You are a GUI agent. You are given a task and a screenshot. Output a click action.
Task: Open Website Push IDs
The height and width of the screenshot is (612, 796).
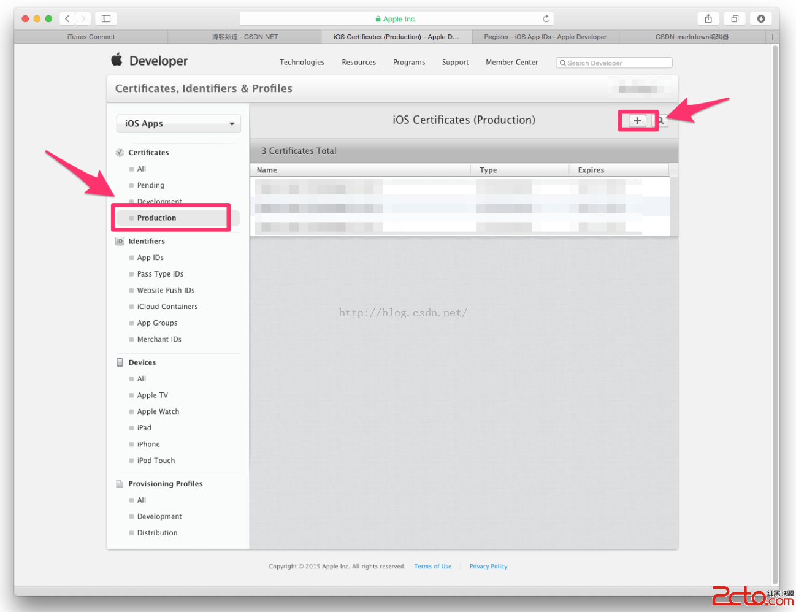pos(166,290)
